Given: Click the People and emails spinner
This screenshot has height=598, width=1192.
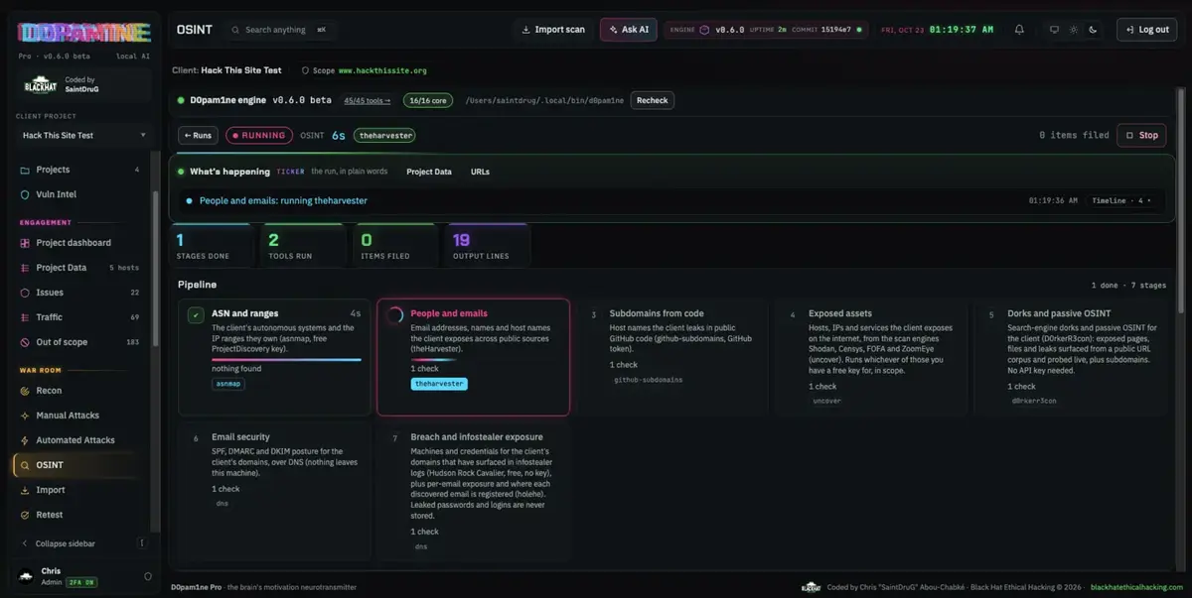Looking at the screenshot, I should 394,315.
